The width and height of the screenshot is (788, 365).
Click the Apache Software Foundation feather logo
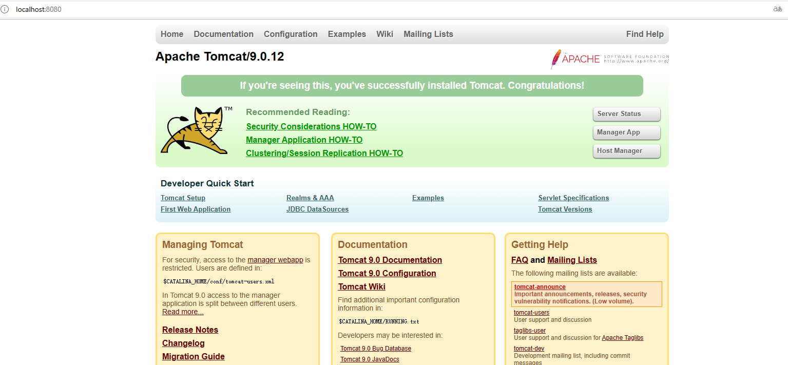pos(610,59)
